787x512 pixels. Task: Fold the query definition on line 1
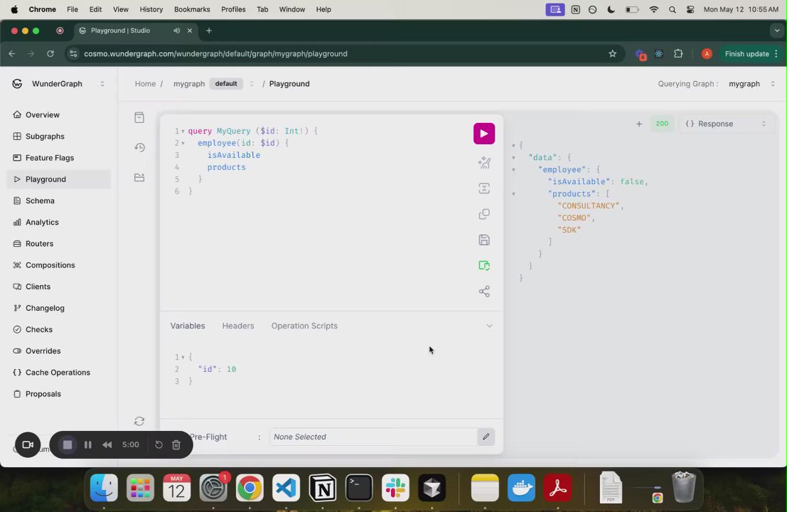(x=183, y=131)
